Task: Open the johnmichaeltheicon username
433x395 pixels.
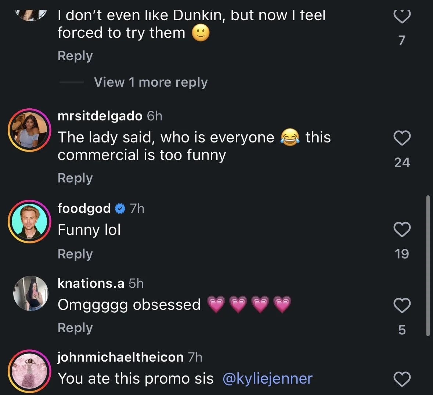Action: (x=121, y=357)
